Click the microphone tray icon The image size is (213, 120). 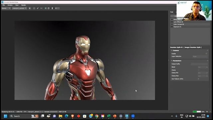pos(176,116)
